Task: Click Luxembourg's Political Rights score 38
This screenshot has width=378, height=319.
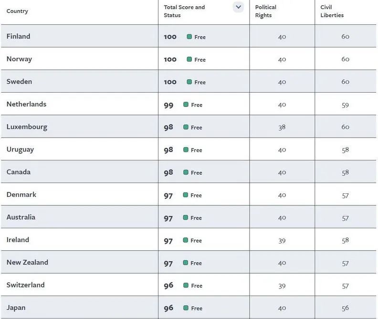Action: 282,127
